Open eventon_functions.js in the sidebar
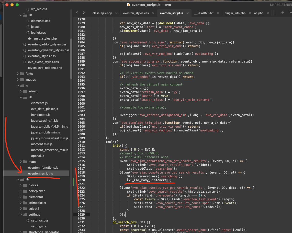The image size is (292, 233). (x=43, y=168)
